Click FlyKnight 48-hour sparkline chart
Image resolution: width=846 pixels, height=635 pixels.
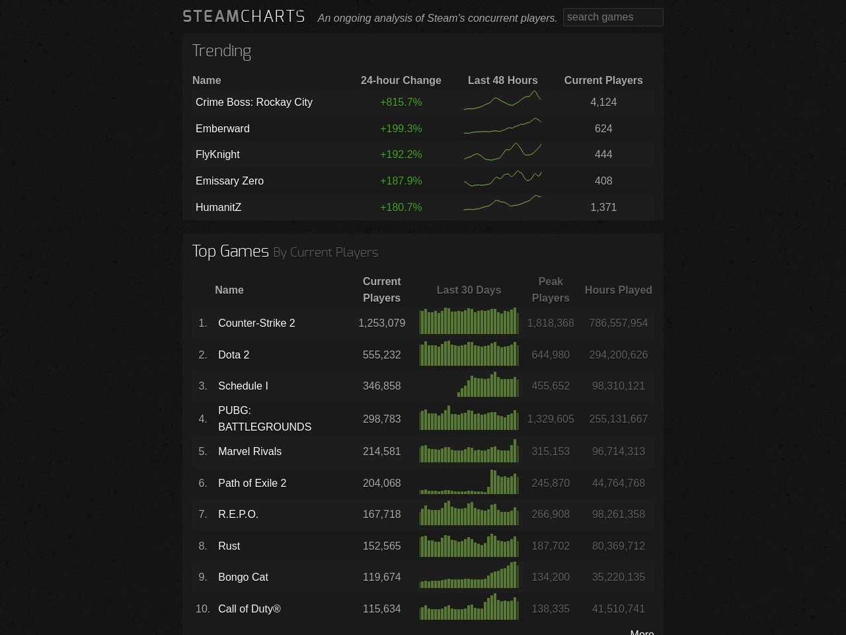coord(502,153)
